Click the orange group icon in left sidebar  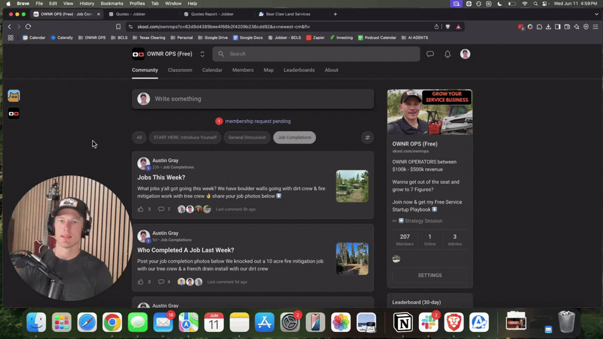tap(14, 96)
